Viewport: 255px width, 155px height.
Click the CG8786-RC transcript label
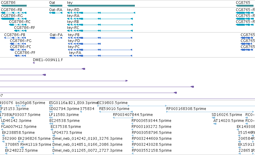(20, 22)
